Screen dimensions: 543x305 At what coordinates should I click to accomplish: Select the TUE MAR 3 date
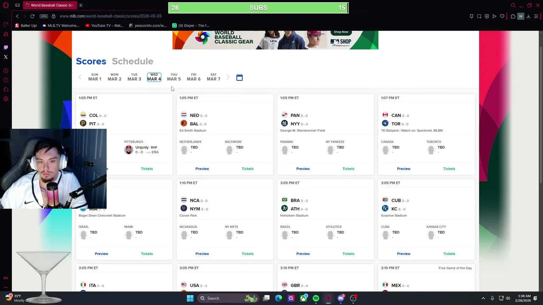coord(134,77)
